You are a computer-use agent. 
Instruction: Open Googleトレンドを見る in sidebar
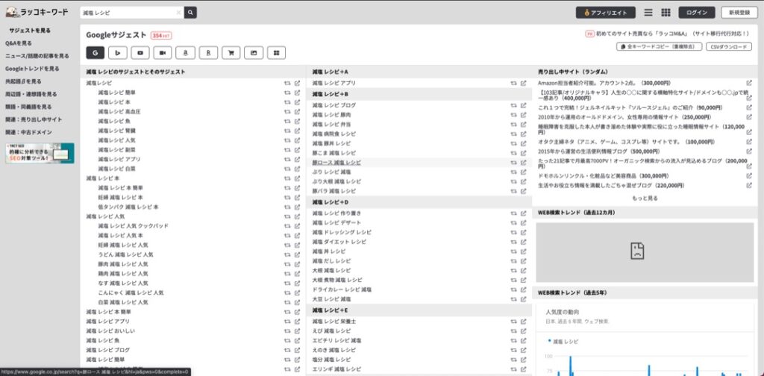[32, 69]
